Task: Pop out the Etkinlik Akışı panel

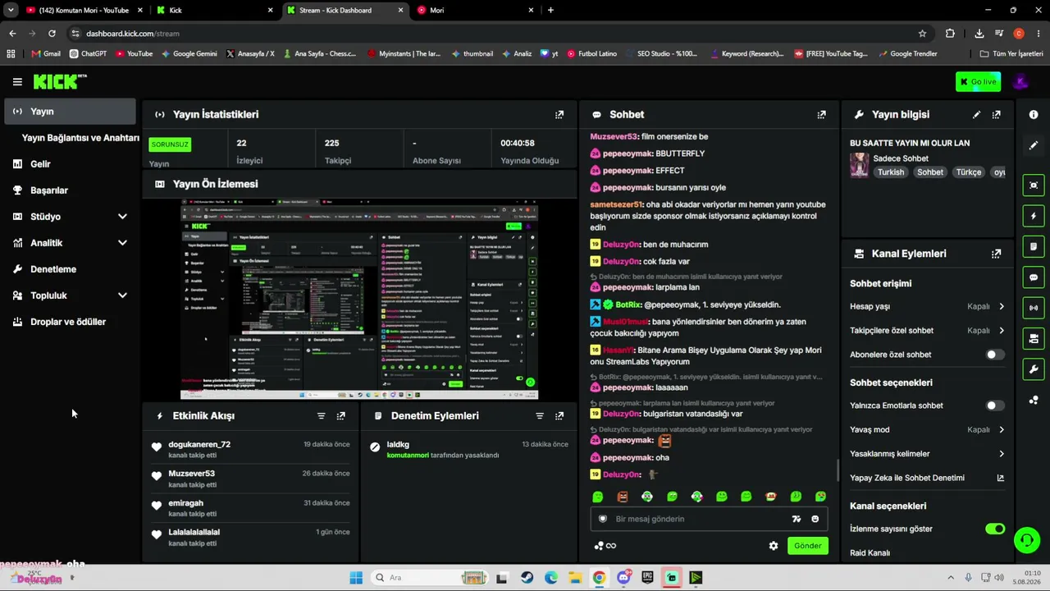Action: (341, 416)
